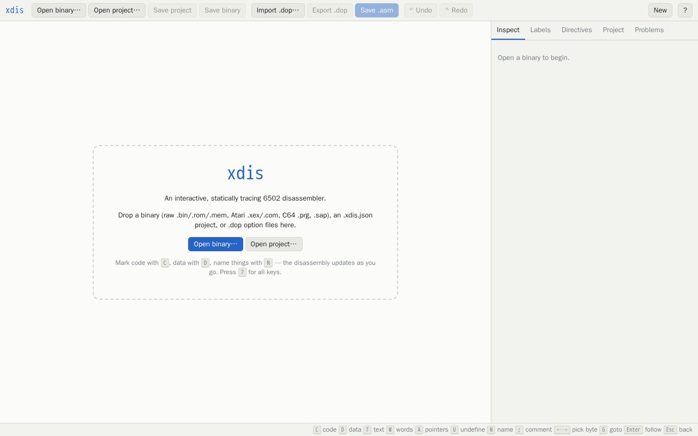Click the D key hint in drop zone text
Viewport: 698px width, 436px height.
pos(206,263)
